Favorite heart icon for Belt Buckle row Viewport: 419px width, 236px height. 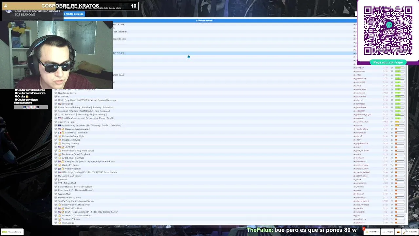point(56,104)
